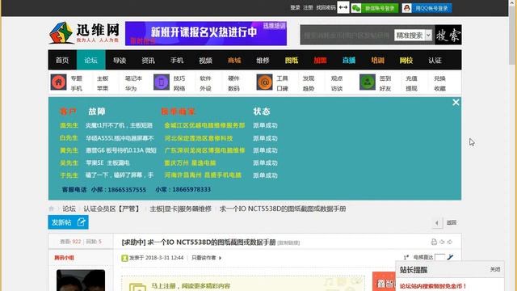Click the blue QQ account login button
Image resolution: width=517 pixels, height=291 pixels.
[x=427, y=8]
